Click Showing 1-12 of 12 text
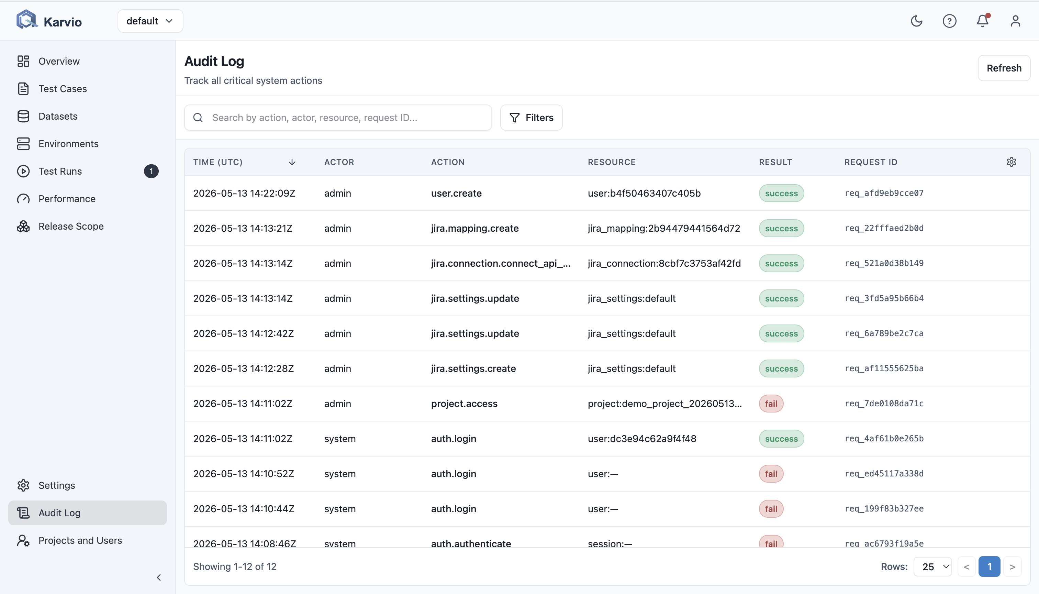This screenshot has width=1039, height=594. click(x=235, y=566)
